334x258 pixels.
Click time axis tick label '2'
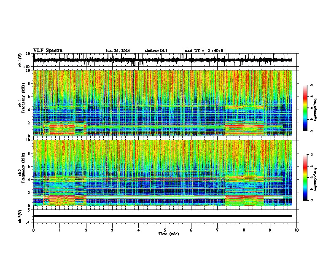coord(86,230)
